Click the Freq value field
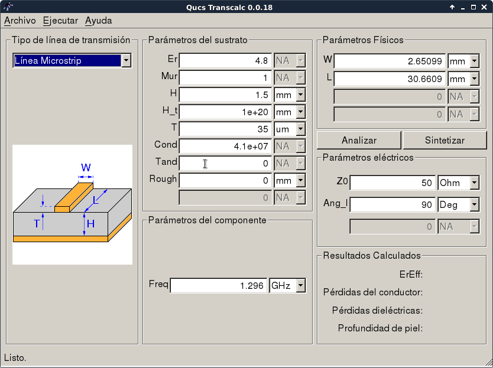Screen dimensions: 493x368 [219, 286]
